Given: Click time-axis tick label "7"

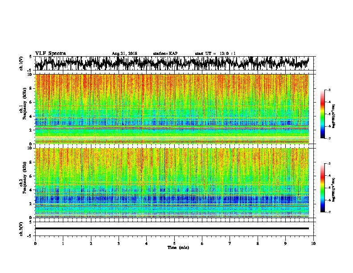Looking at the screenshot, I should pos(230,244).
